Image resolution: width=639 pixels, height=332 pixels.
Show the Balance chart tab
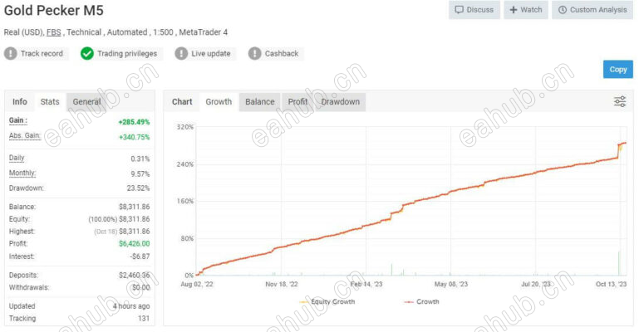click(x=259, y=102)
